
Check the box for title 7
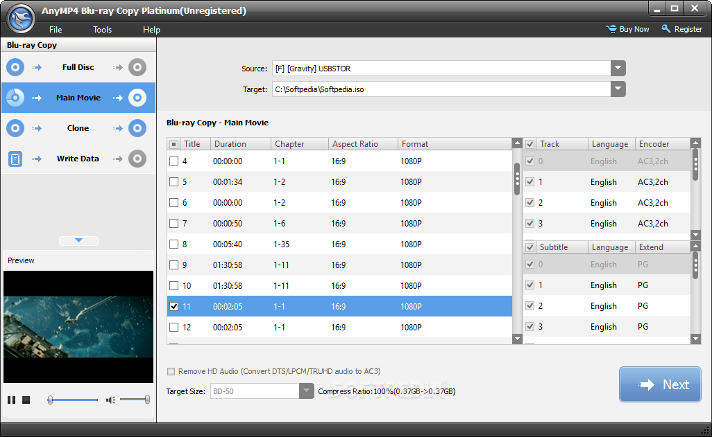pos(174,224)
